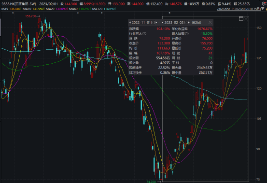Close the selection range box

pos(246,18)
